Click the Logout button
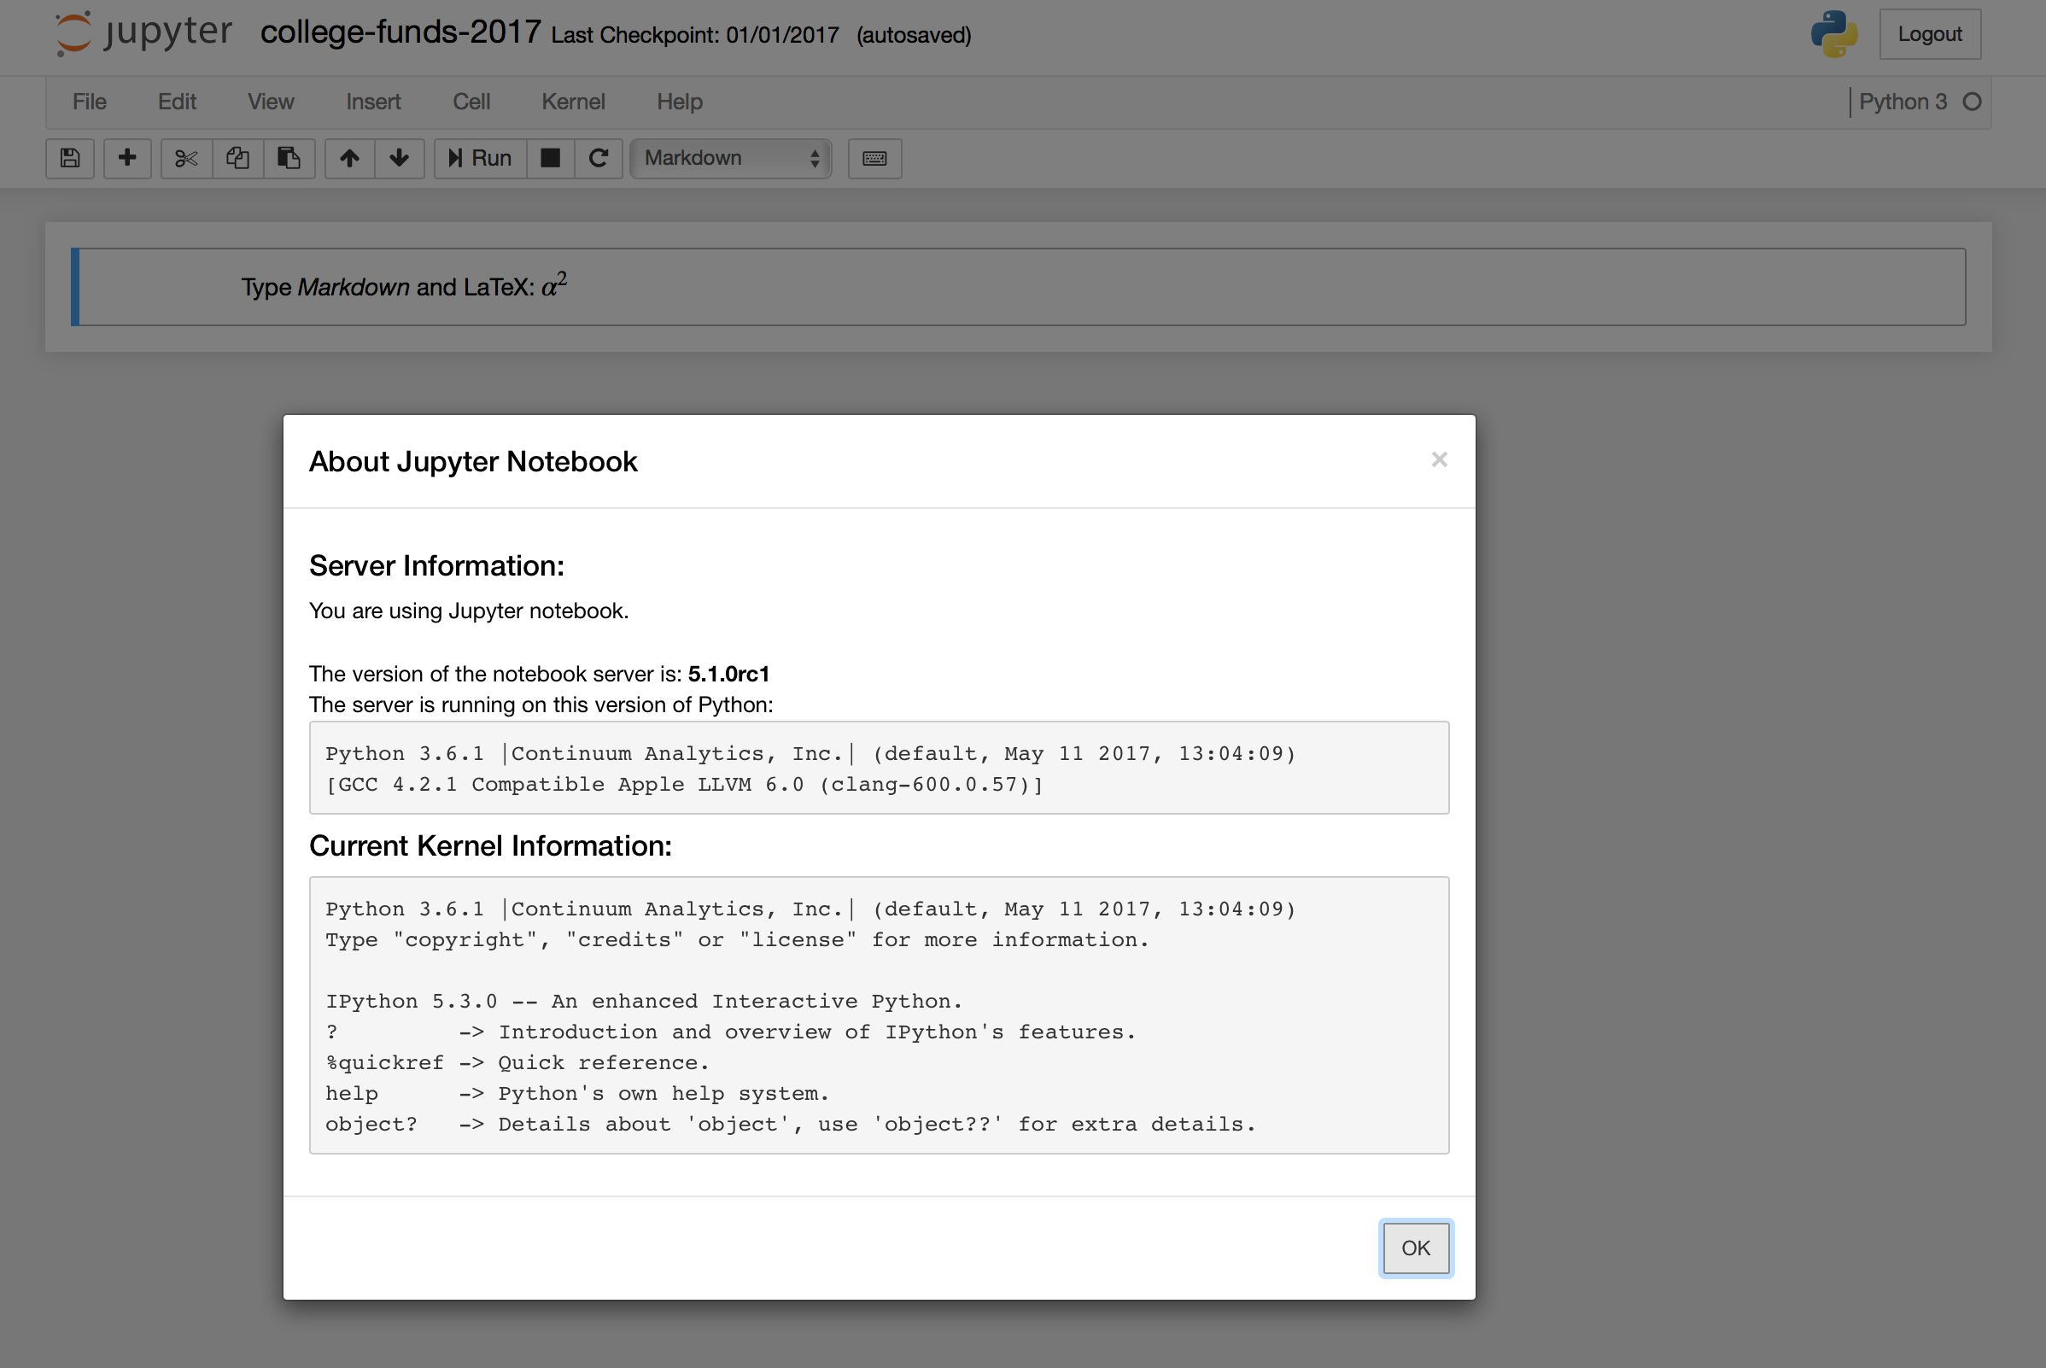The height and width of the screenshot is (1368, 2046). tap(1929, 34)
